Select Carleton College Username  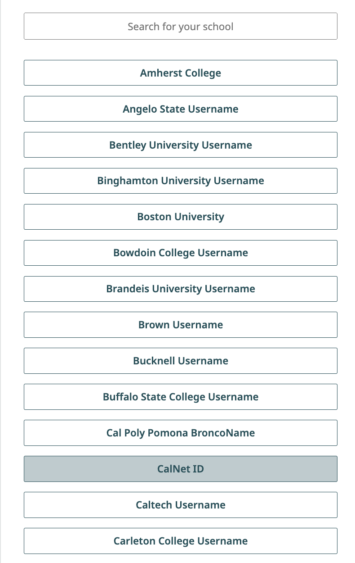pyautogui.click(x=180, y=541)
